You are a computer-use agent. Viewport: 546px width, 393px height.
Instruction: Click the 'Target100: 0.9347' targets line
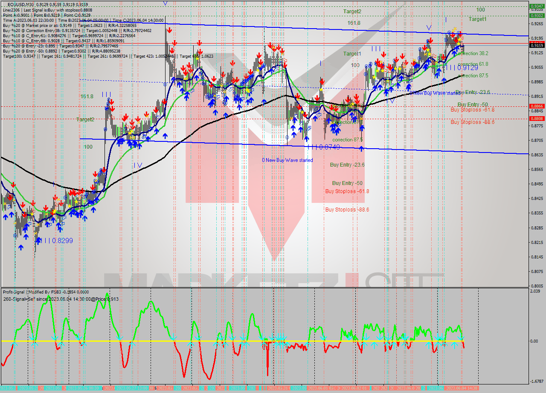107,56
